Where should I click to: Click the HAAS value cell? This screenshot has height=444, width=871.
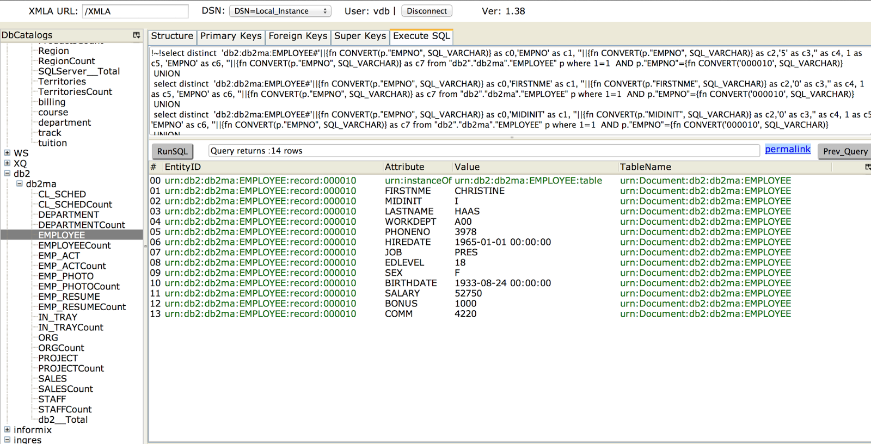467,211
